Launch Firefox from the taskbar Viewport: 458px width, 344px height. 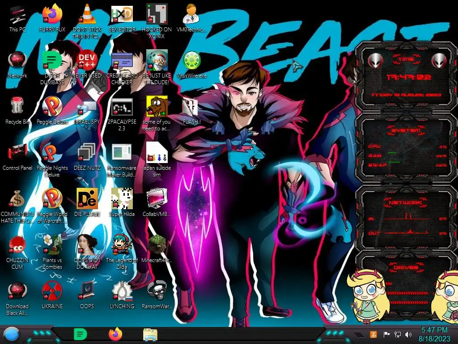115,334
